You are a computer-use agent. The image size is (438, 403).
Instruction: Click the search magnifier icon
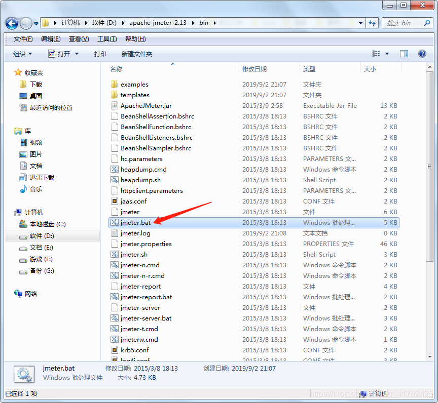point(427,23)
